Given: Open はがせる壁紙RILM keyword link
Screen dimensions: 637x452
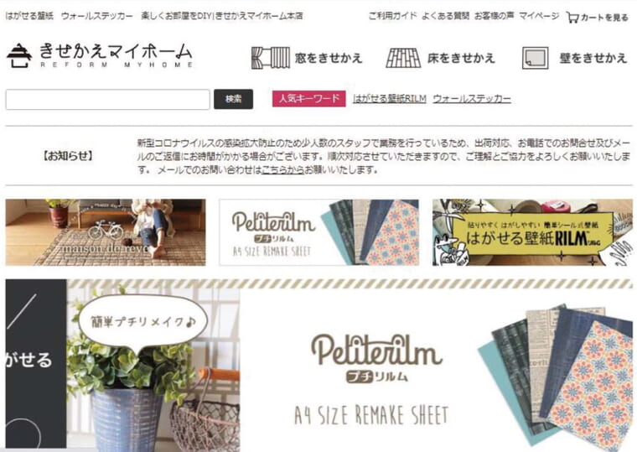Looking at the screenshot, I should pos(390,99).
